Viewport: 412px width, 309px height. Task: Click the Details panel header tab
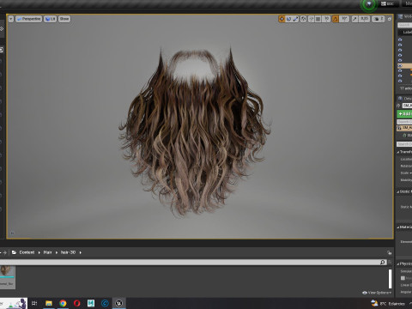click(404, 99)
